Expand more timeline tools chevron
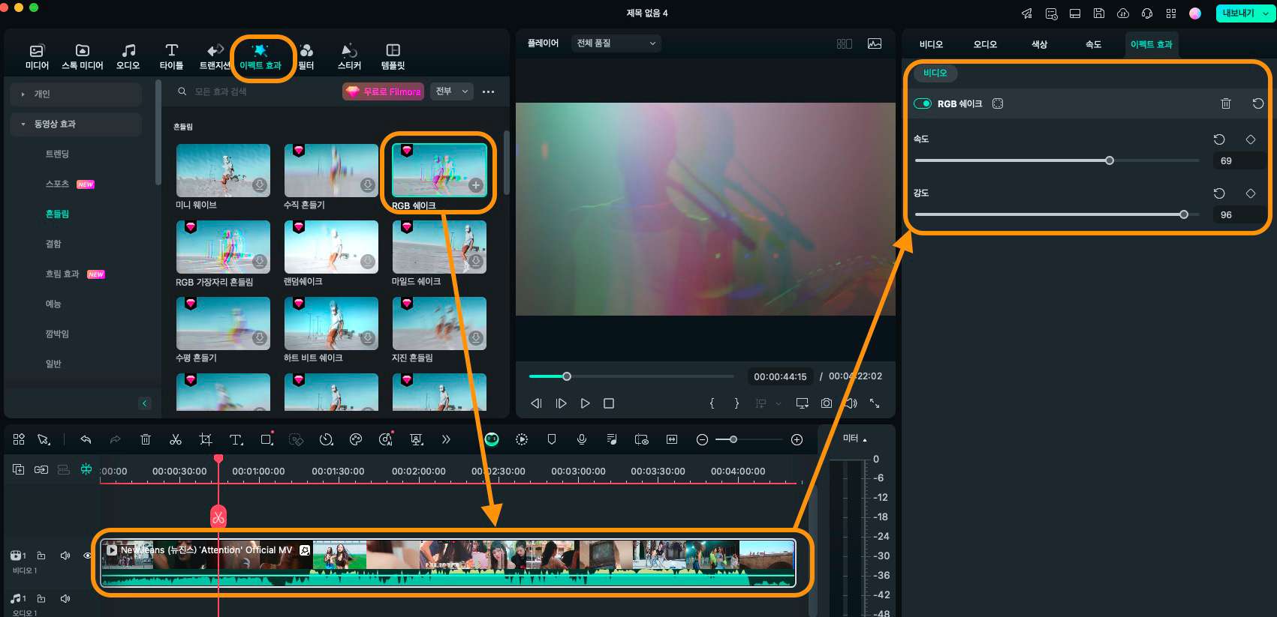The width and height of the screenshot is (1277, 617). pyautogui.click(x=446, y=439)
